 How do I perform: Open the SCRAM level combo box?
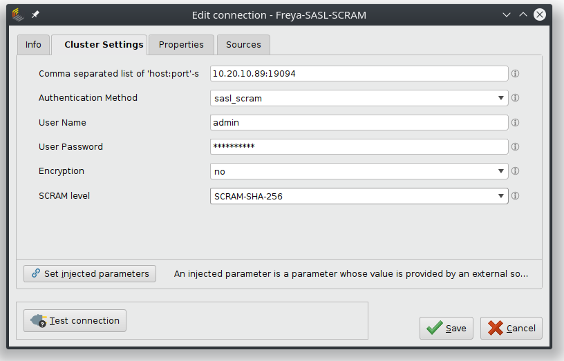359,196
